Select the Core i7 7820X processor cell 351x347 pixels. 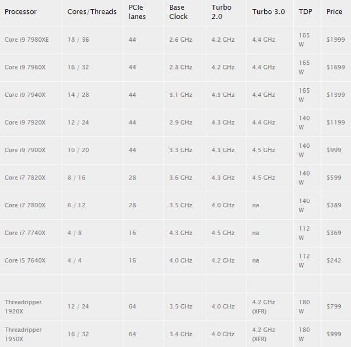25,178
